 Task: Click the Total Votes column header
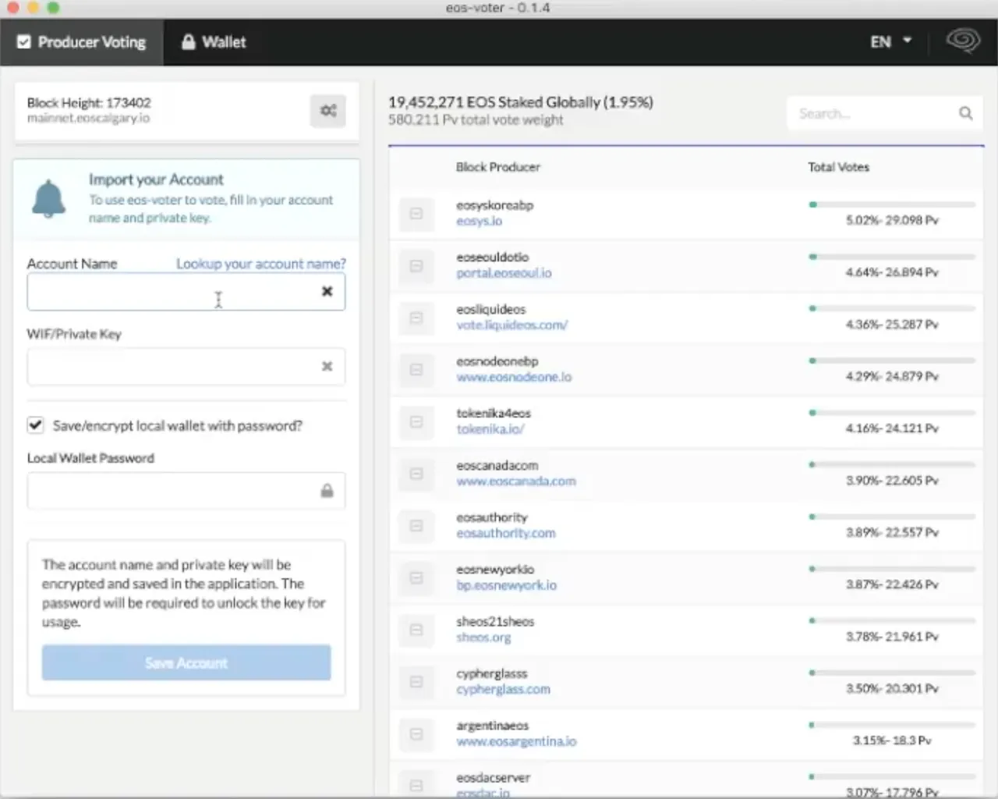838,167
